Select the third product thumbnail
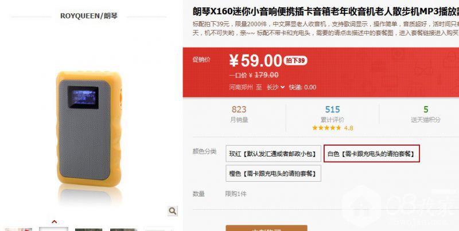 pyautogui.click(x=89, y=229)
